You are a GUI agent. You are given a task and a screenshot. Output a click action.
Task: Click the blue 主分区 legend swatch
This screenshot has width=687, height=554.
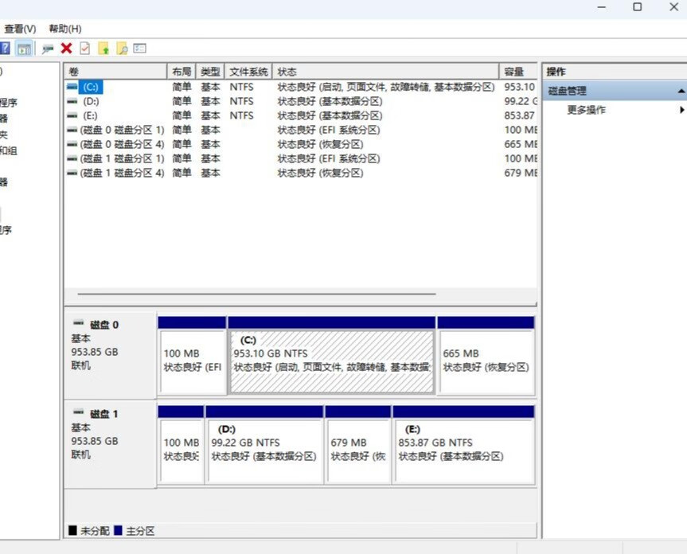point(119,530)
